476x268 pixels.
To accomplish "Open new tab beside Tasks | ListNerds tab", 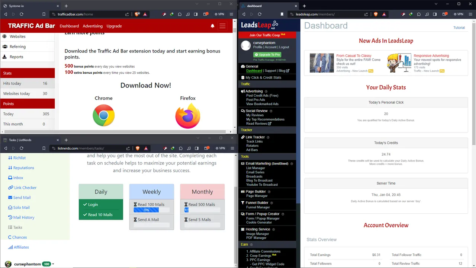I will coord(66,140).
